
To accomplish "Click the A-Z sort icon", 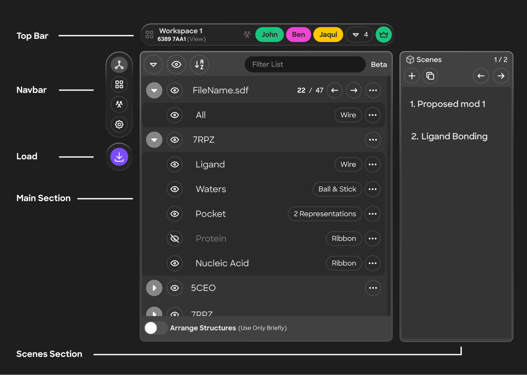I will coord(199,64).
